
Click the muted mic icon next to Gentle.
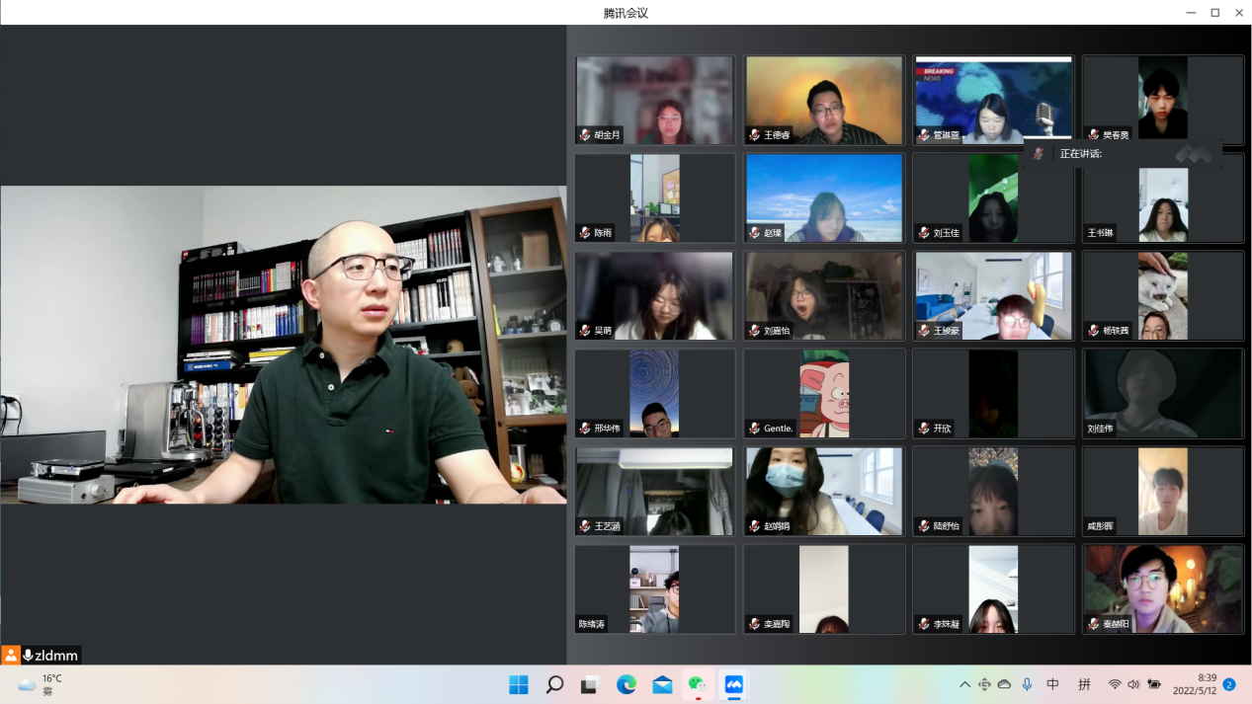click(755, 429)
